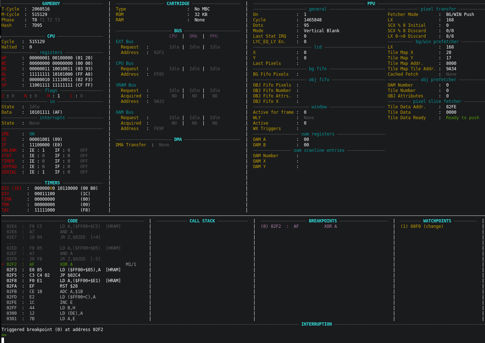Click the ellipsis row in the code listing
485x343 pixels.
pyautogui.click(x=10, y=243)
